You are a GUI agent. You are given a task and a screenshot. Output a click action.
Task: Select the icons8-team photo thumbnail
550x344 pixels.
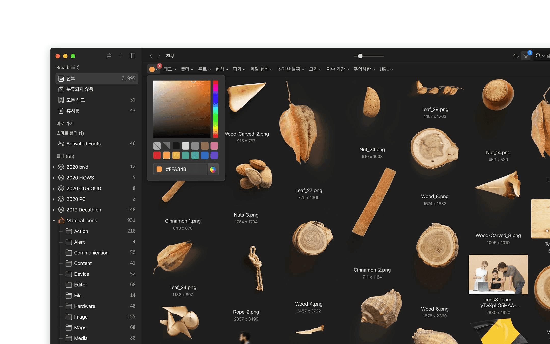498,274
